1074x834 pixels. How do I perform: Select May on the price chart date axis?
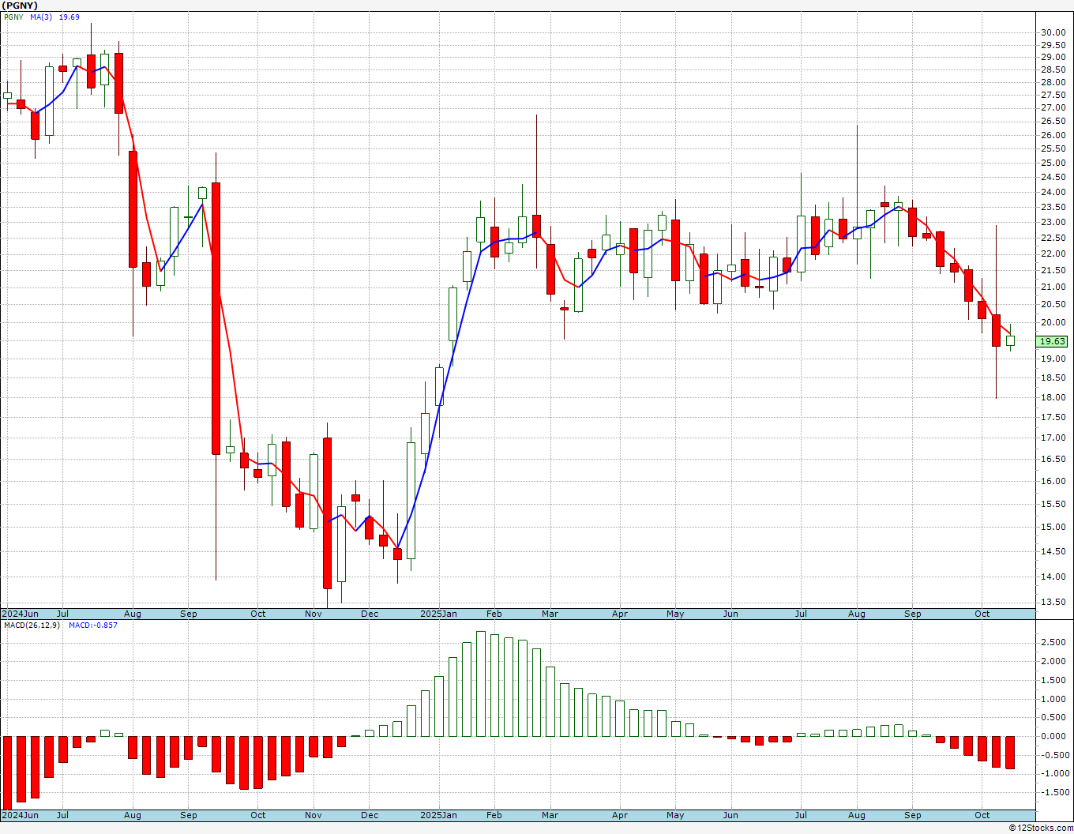point(675,614)
